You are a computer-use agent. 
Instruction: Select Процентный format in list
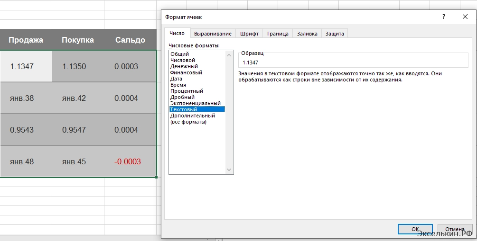[x=187, y=91]
